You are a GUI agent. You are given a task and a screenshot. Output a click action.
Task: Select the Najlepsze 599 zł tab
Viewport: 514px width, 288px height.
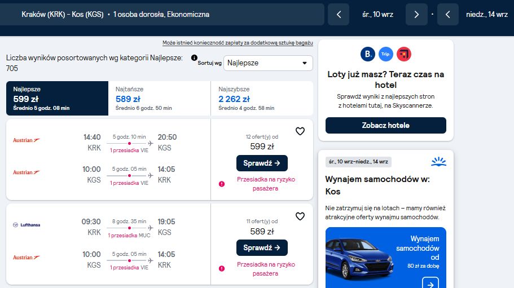pos(57,98)
